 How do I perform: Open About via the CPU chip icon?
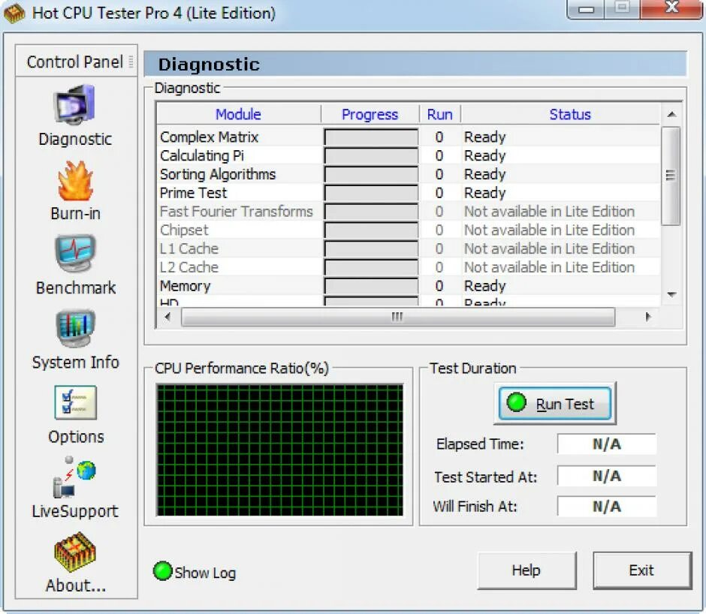tap(75, 552)
